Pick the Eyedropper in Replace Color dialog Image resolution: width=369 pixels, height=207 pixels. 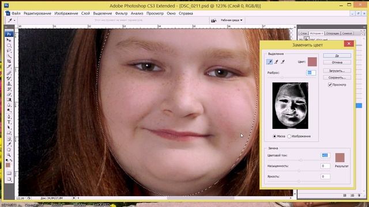pyautogui.click(x=270, y=62)
